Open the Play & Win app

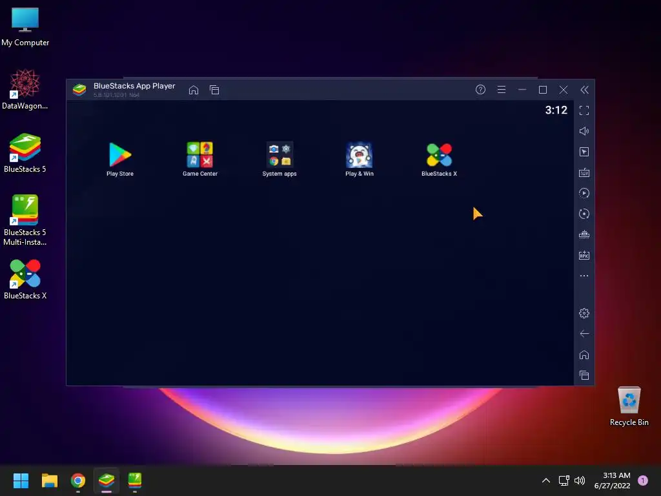(359, 159)
